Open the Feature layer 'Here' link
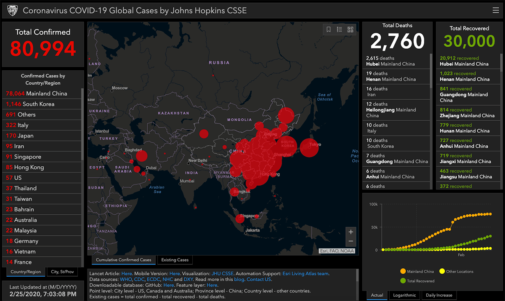The image size is (505, 301). [x=212, y=285]
